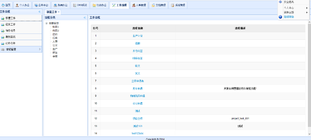Collapse the 工作流程 left sidebar panel

[x=39, y=12]
